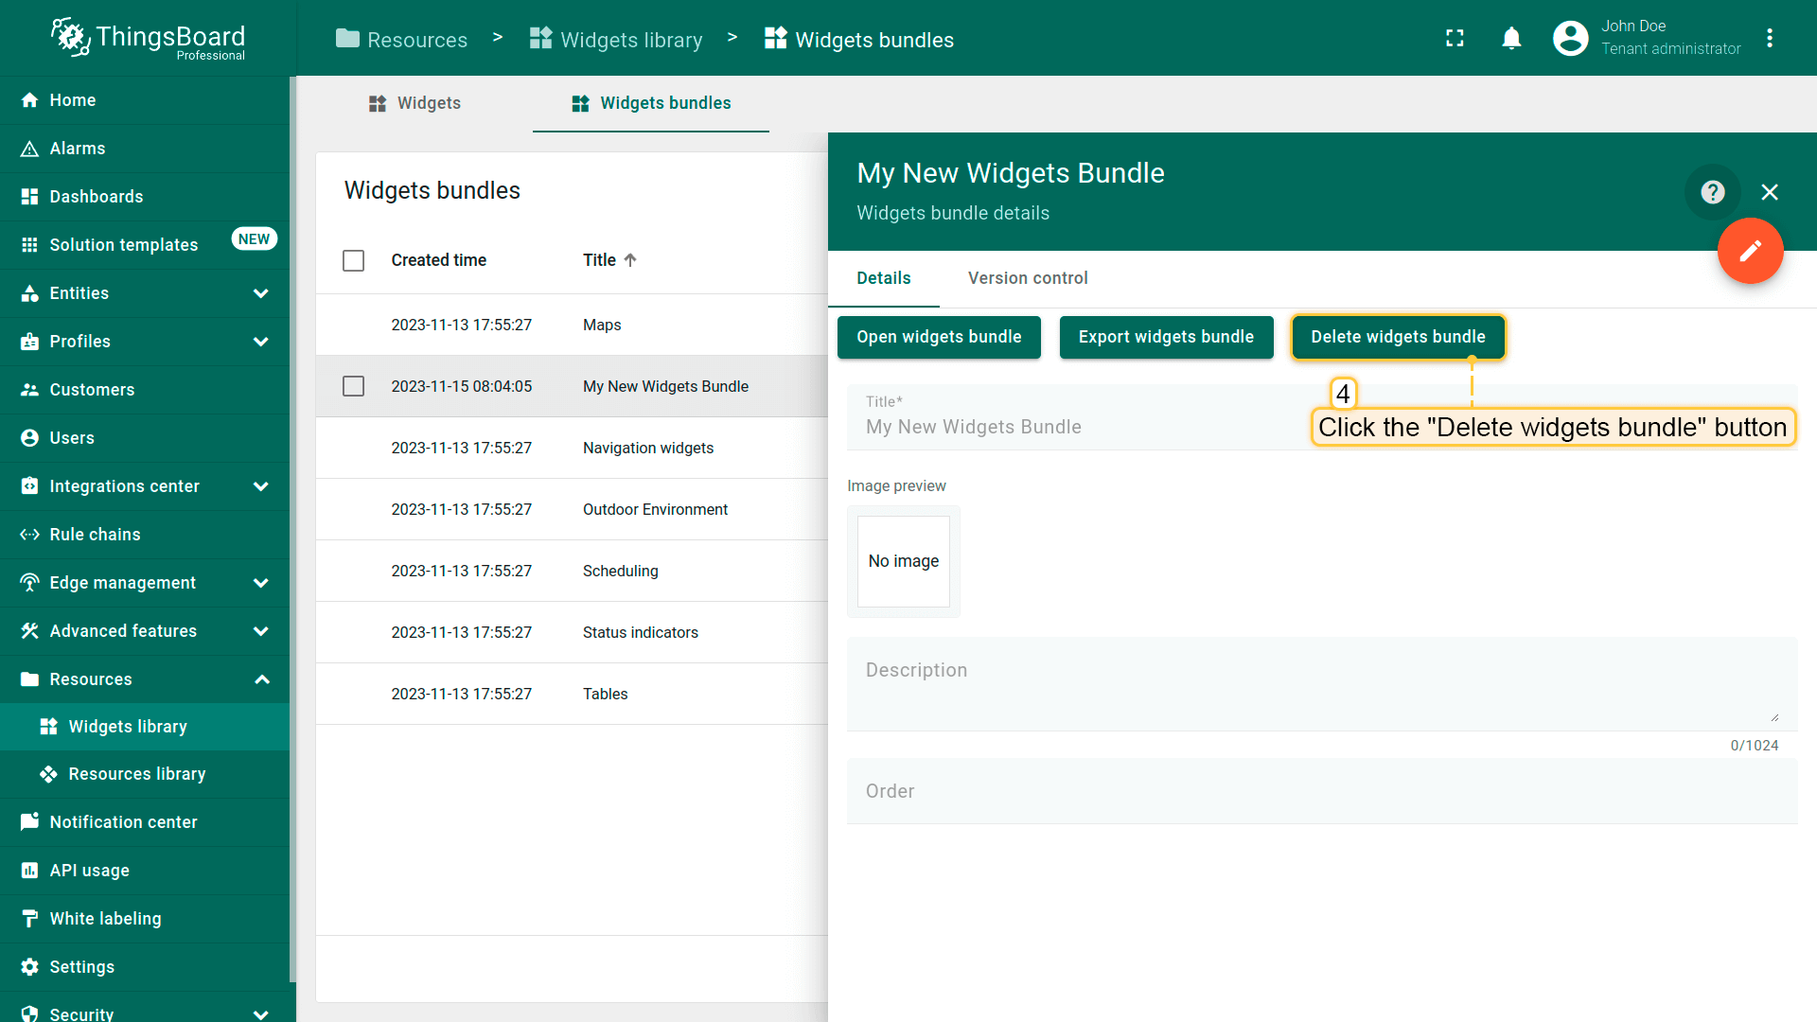Click the Export widgets bundle button
This screenshot has height=1022, width=1817.
(x=1165, y=337)
